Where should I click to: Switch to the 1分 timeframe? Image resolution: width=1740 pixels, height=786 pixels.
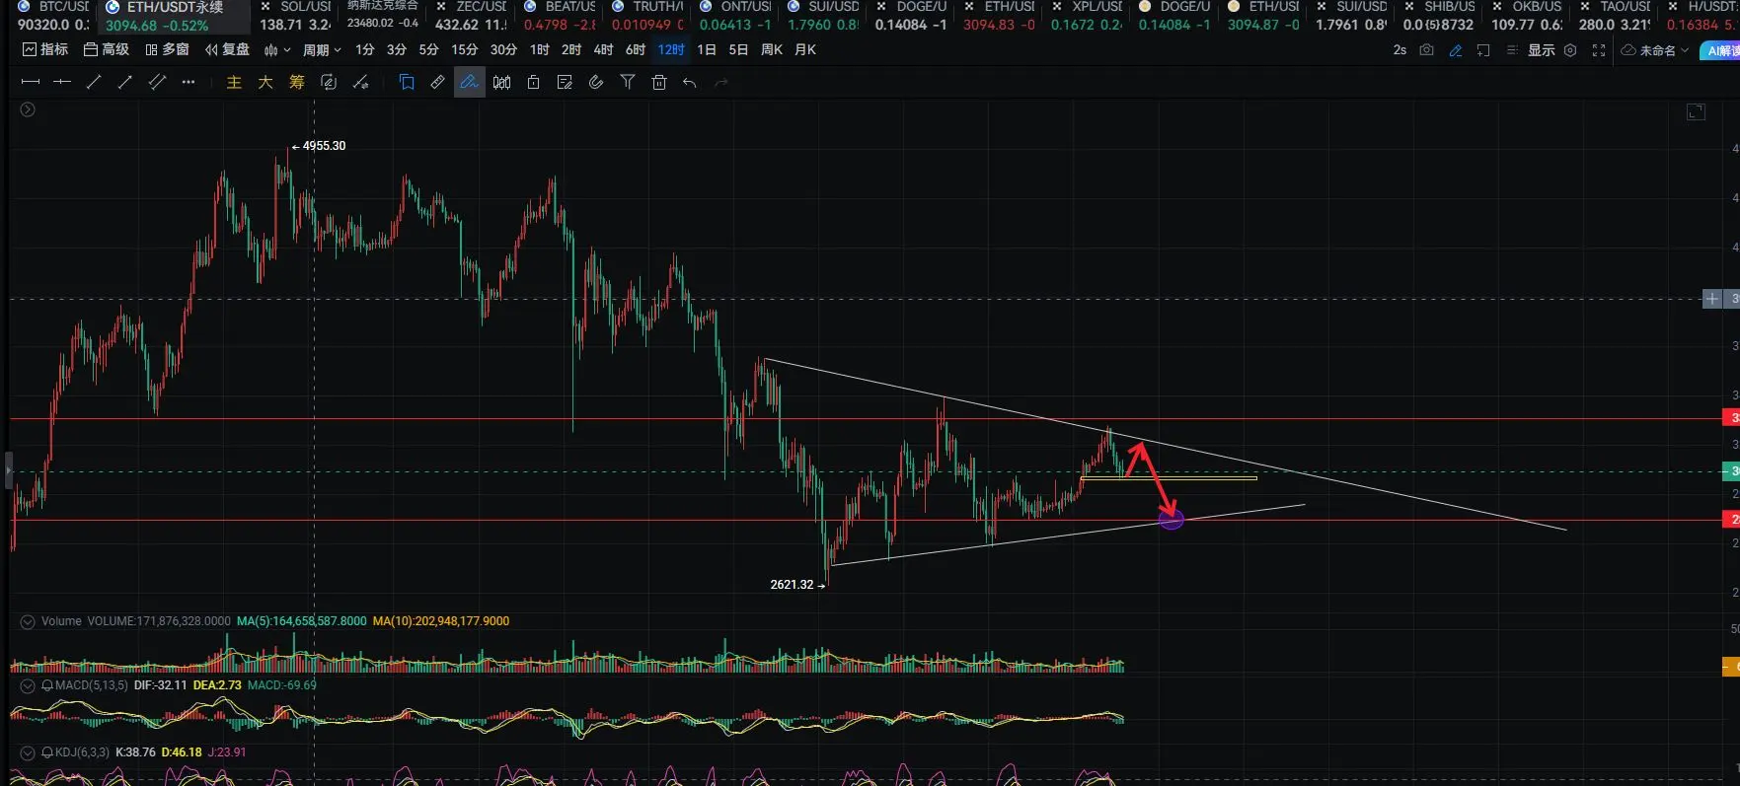365,49
